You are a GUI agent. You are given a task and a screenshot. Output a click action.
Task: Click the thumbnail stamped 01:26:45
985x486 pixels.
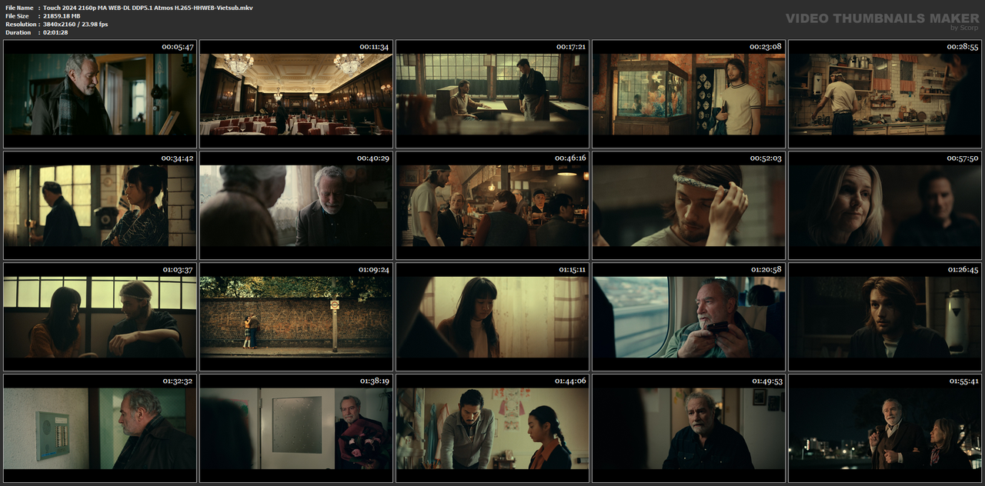[x=885, y=317]
